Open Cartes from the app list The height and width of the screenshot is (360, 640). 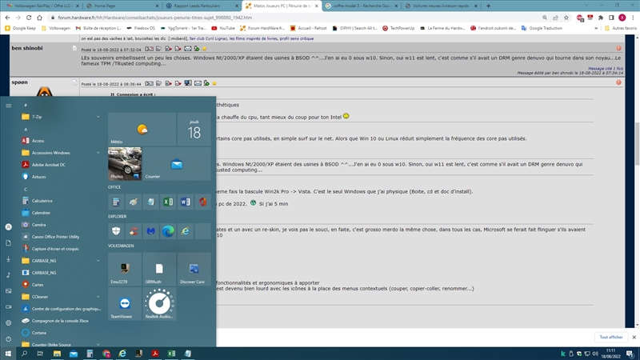pyautogui.click(x=62, y=285)
